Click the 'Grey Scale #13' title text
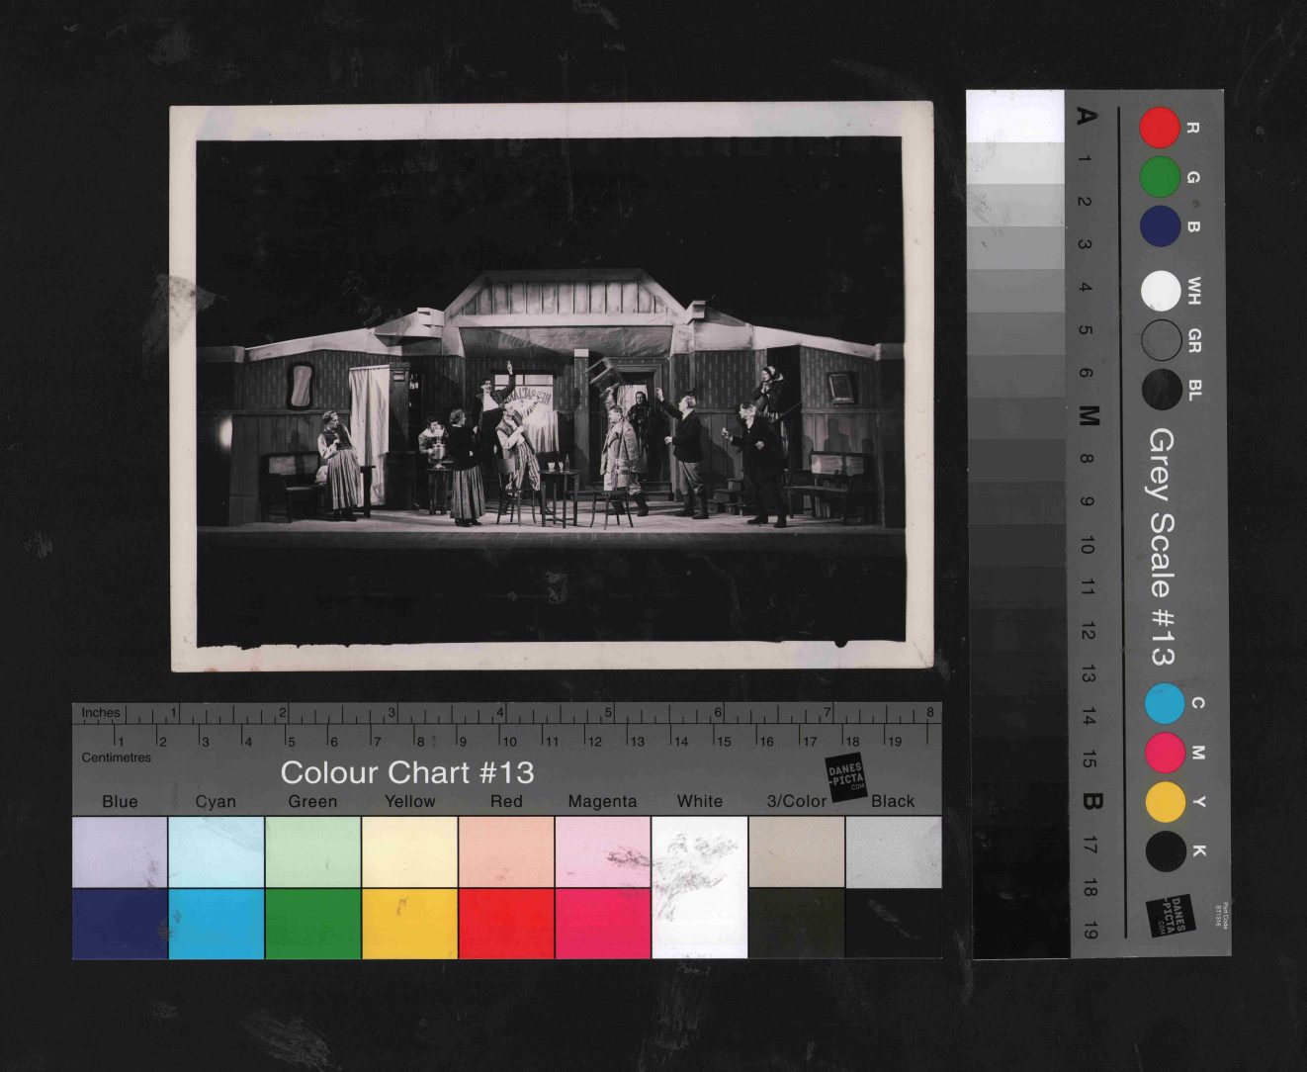 1161,547
